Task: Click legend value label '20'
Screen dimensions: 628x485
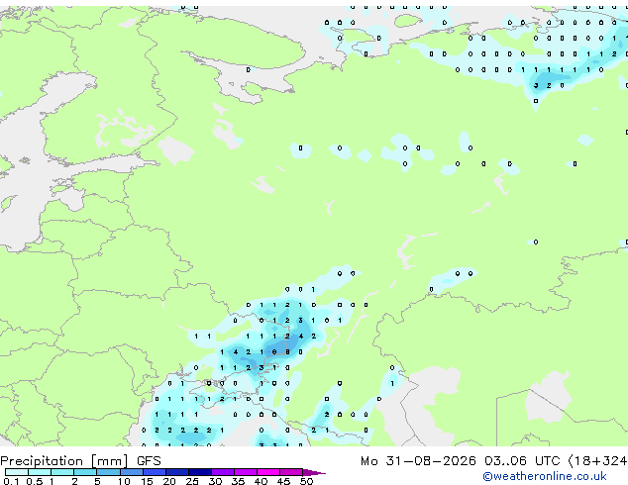Action: (169, 481)
